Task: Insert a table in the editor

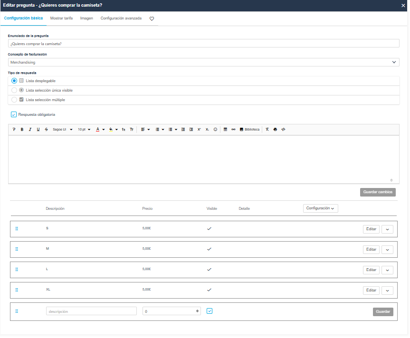Action: (x=225, y=130)
